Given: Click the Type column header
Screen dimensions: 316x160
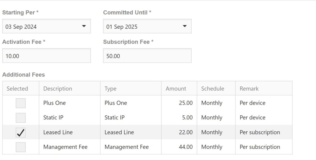Looking at the screenshot, I should 110,88.
